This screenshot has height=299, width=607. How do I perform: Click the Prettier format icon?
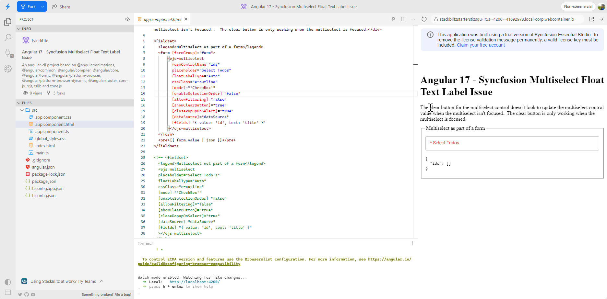coord(393,19)
